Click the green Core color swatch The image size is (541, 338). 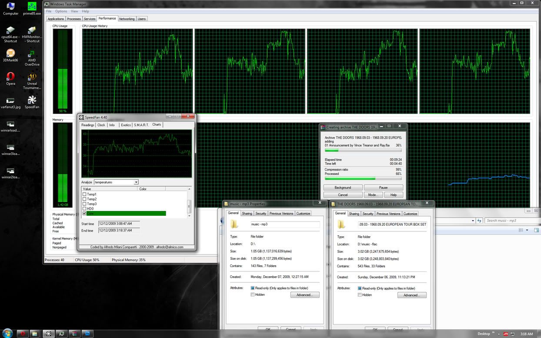pos(126,214)
